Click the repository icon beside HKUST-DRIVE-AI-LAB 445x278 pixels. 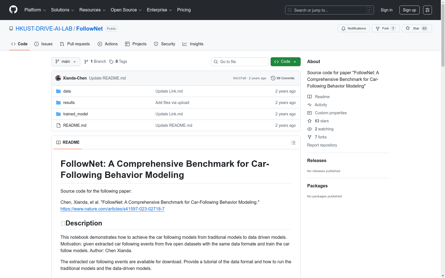point(11,29)
